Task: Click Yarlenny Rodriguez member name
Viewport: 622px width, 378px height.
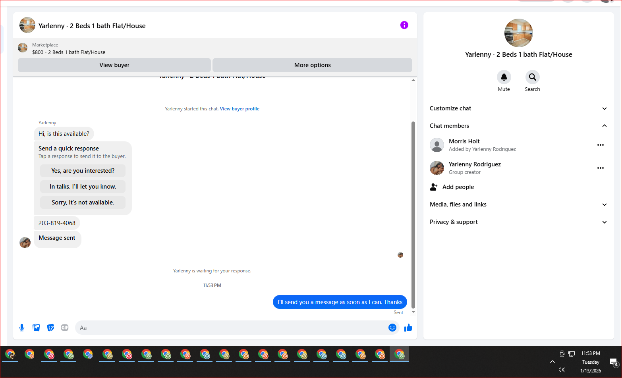Action: 475,164
